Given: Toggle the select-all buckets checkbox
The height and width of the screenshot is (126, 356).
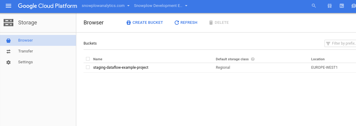Looking at the screenshot, I should click(88, 59).
